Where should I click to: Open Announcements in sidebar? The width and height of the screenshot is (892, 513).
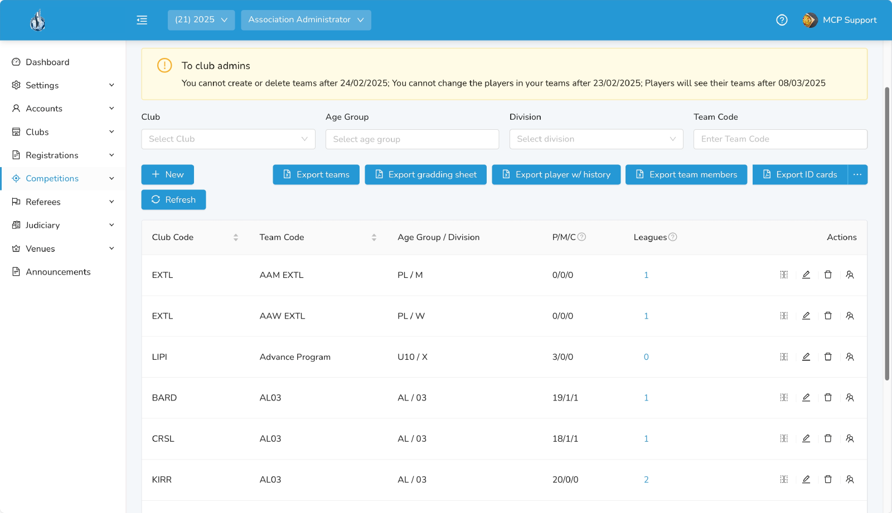pyautogui.click(x=63, y=272)
